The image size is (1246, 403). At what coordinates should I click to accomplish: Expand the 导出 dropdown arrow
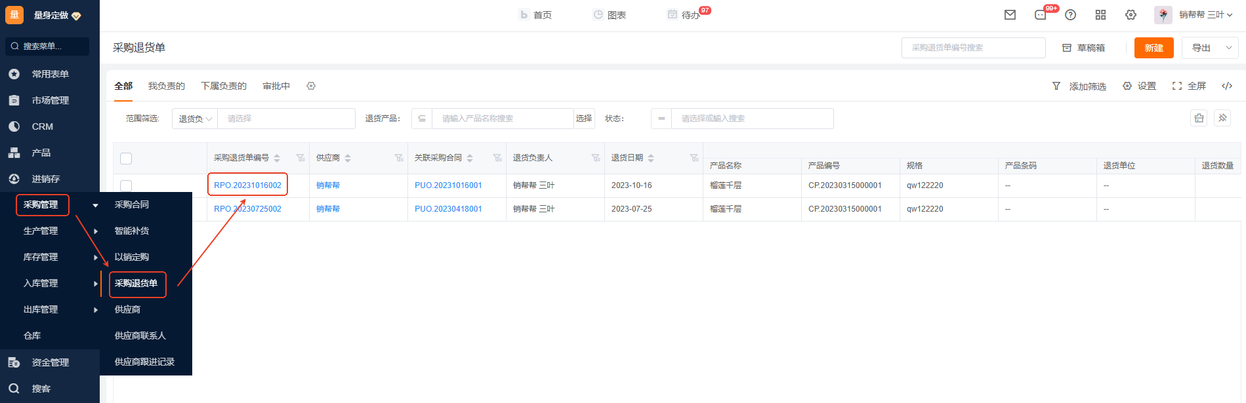[x=1228, y=48]
